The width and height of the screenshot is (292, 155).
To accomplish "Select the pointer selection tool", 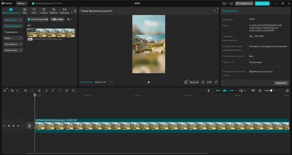I will click(x=13, y=90).
